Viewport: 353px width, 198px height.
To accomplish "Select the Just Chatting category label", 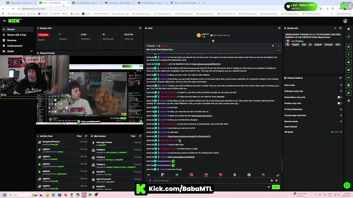I will coord(297,41).
